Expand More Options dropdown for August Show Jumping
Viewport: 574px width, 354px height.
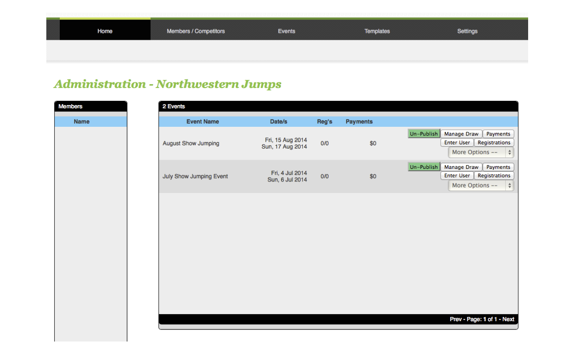tap(480, 152)
